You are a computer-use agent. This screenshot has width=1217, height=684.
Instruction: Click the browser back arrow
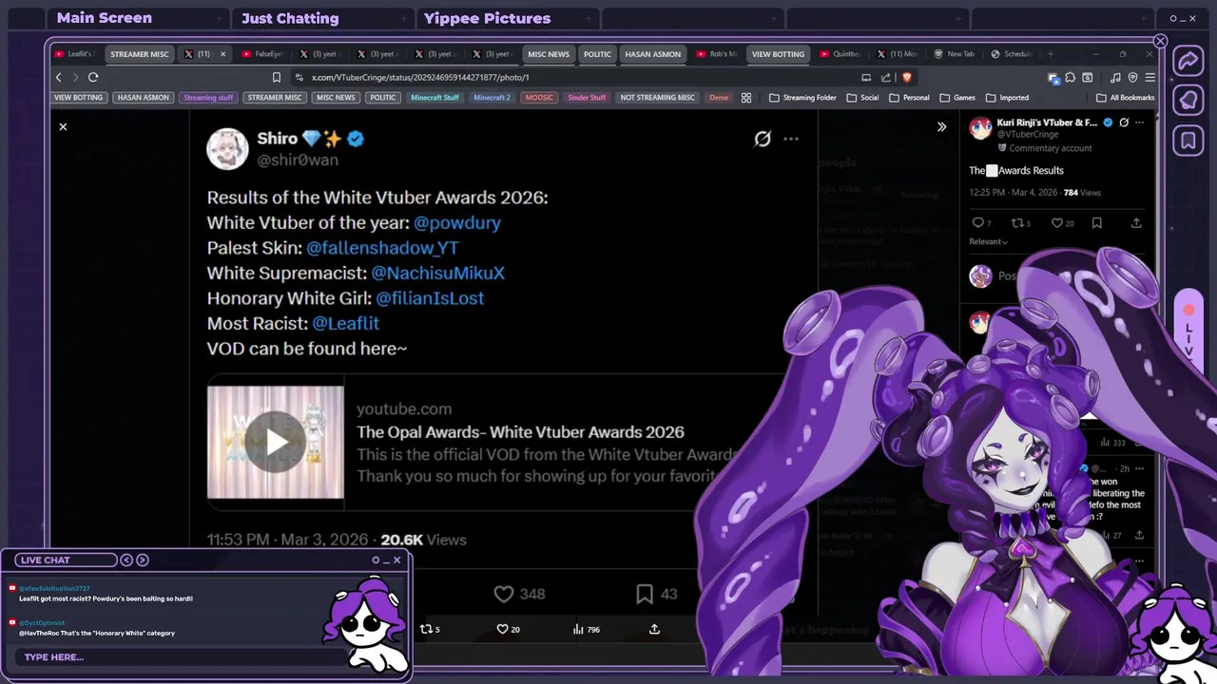[59, 77]
